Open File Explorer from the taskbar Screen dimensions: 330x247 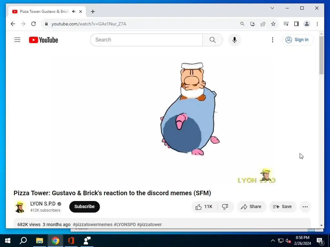click(39, 241)
